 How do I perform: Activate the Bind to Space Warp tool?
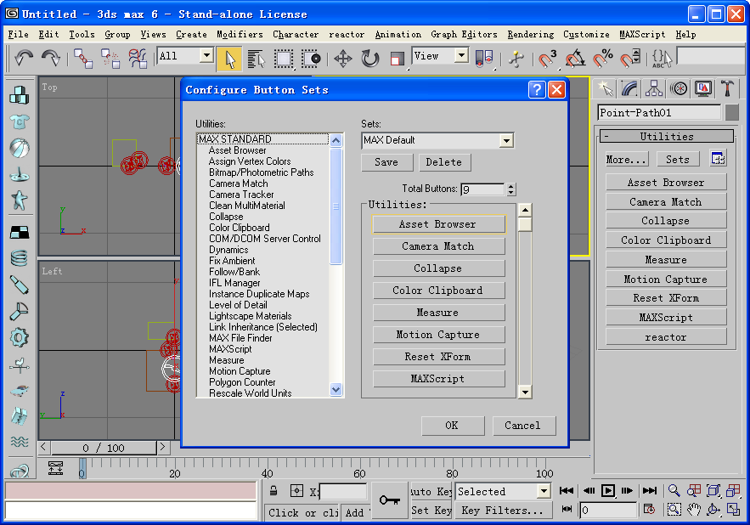tap(138, 59)
